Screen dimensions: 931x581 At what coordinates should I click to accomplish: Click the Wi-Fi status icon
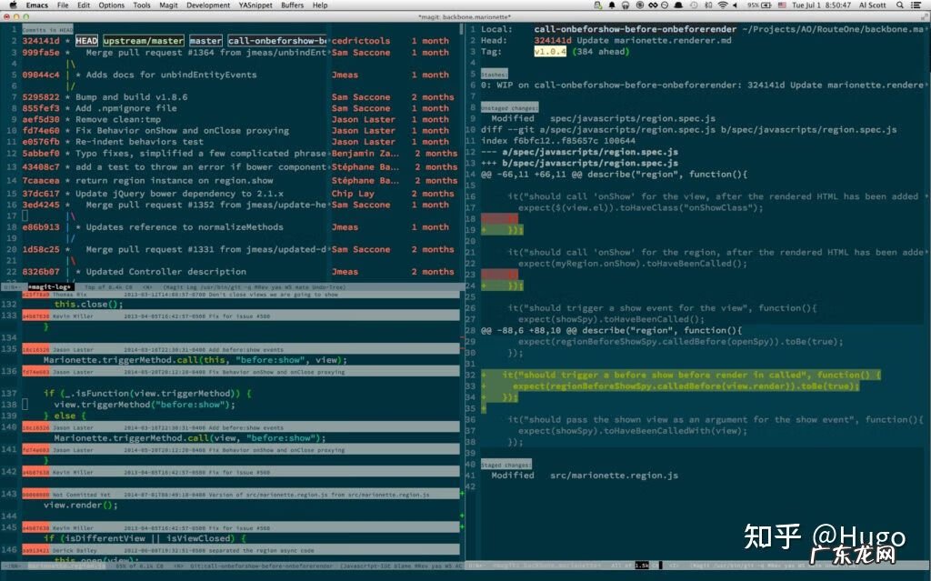(721, 5)
